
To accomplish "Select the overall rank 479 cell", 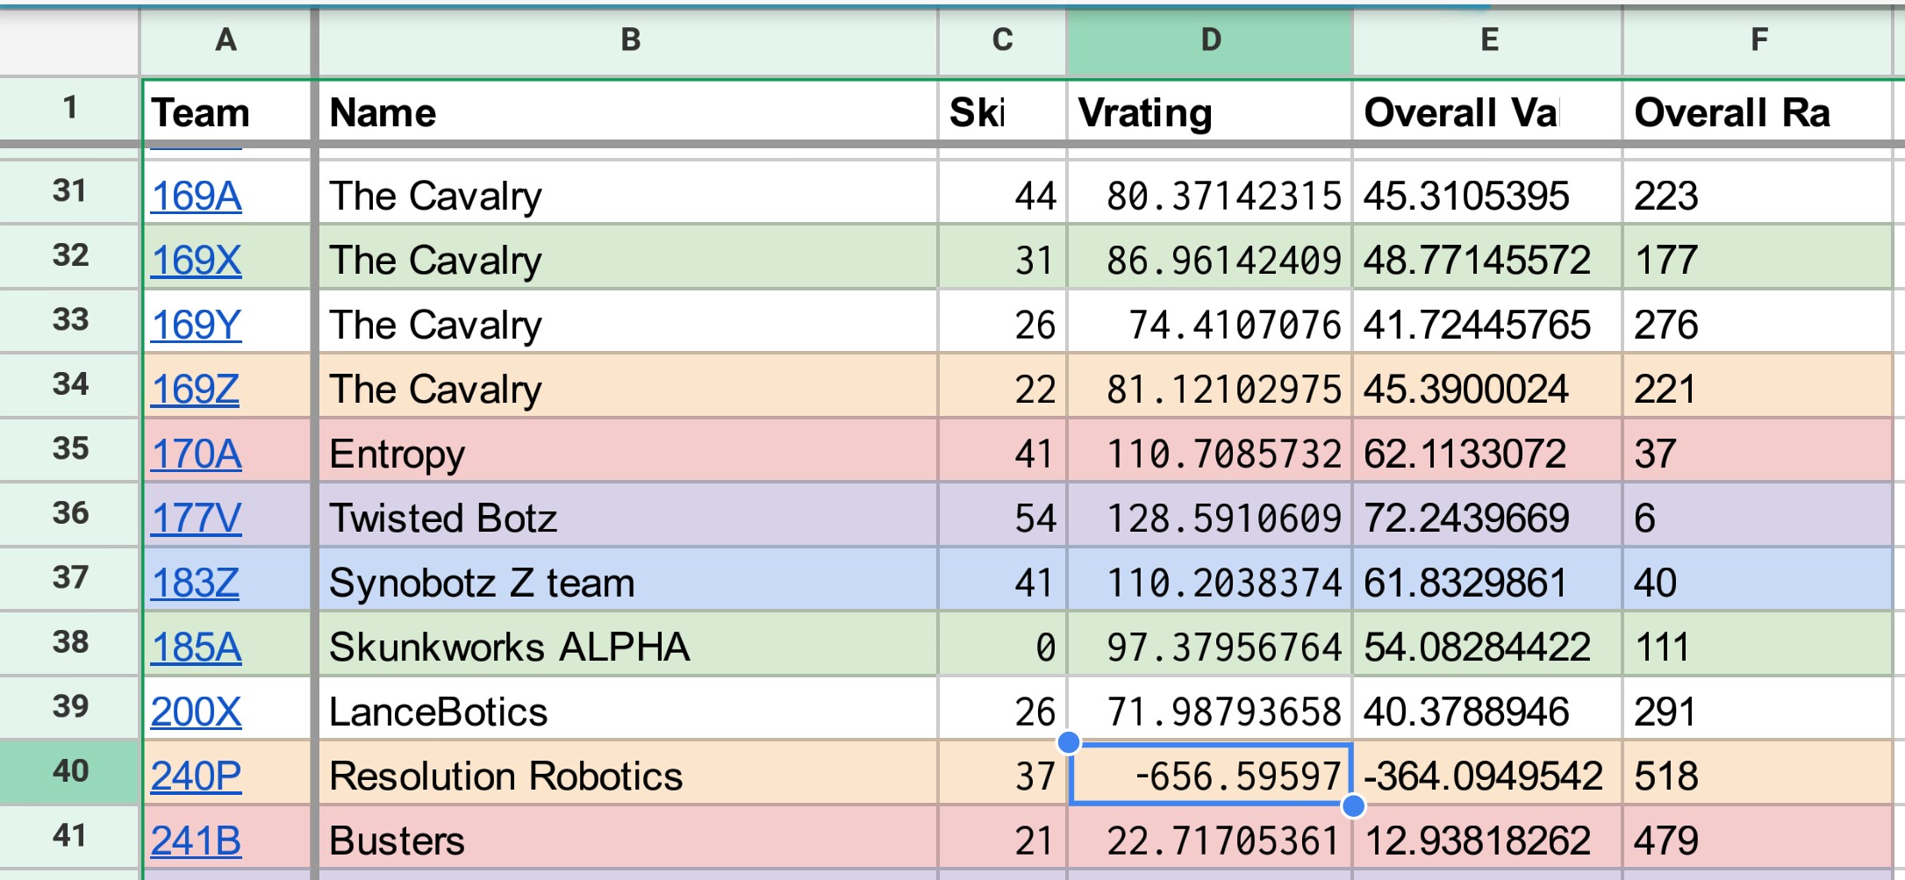I will 1758,839.
